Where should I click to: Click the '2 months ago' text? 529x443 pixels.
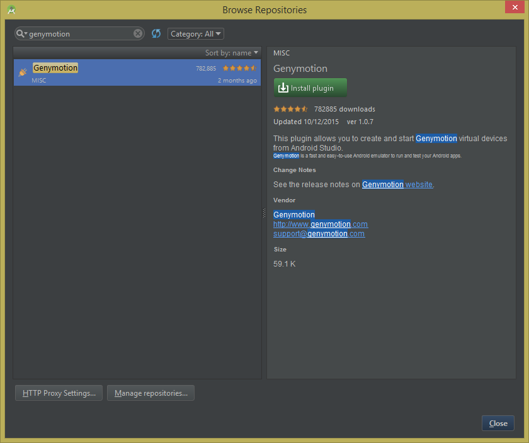(237, 81)
